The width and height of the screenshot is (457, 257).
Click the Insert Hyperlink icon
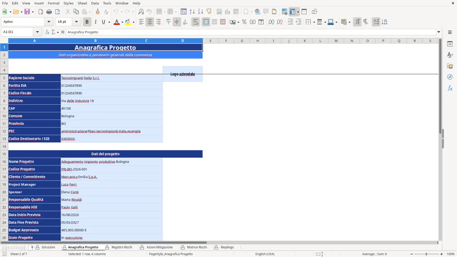[x=257, y=12]
